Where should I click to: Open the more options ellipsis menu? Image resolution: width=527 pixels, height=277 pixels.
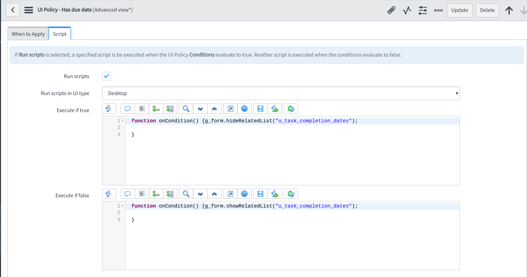[x=438, y=10]
